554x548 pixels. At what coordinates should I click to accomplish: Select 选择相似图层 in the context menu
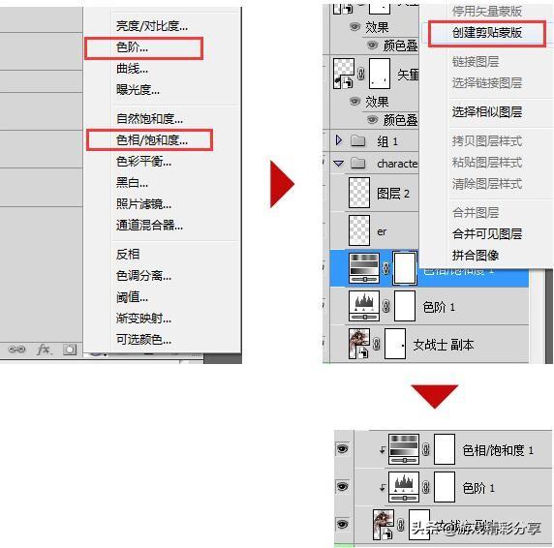pyautogui.click(x=487, y=112)
